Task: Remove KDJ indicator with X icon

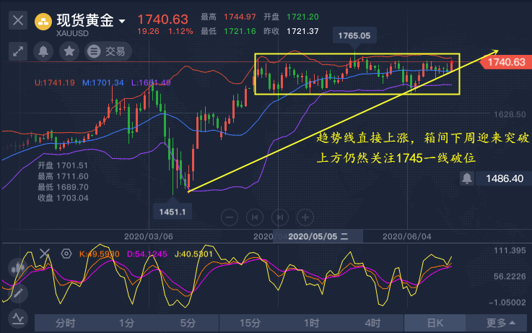Action: tap(45, 254)
